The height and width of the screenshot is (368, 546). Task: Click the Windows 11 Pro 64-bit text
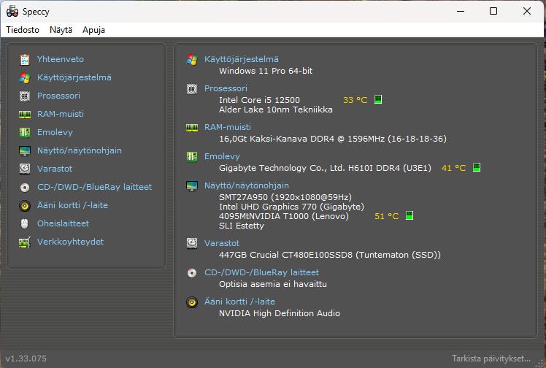(x=266, y=71)
